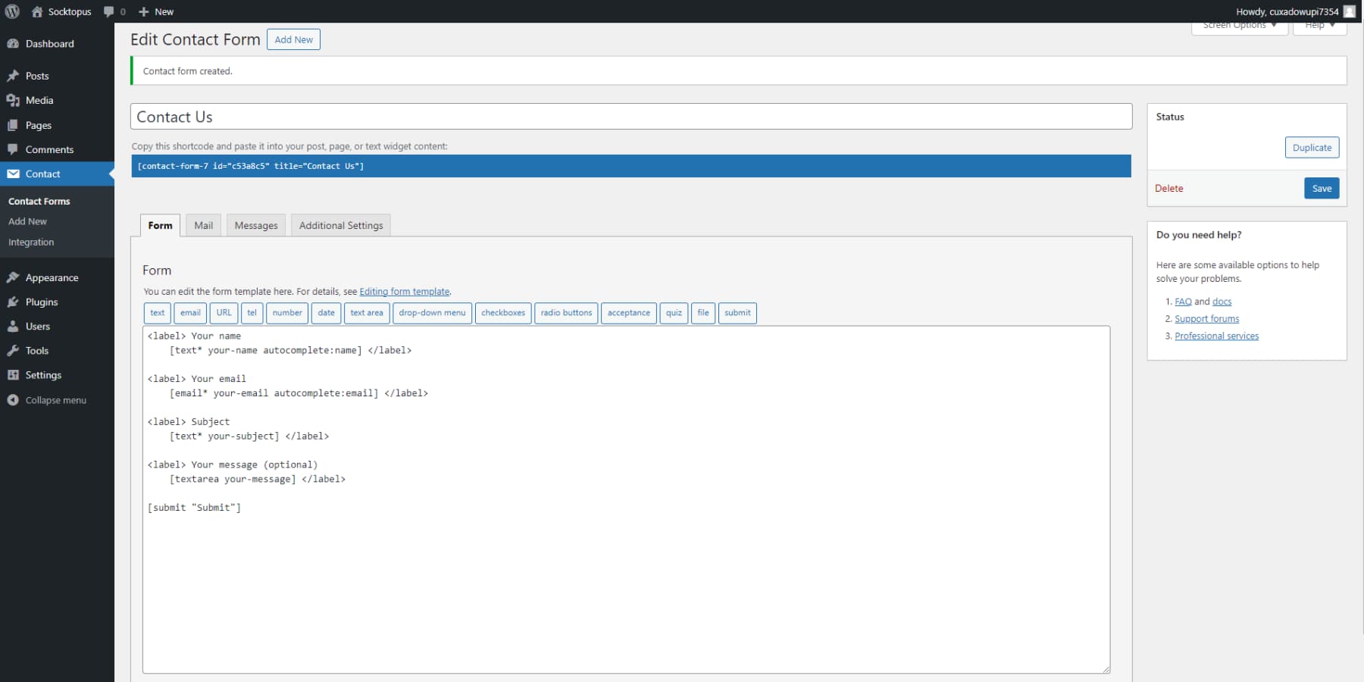This screenshot has width=1364, height=682.
Task: Switch to the Additional Settings tab
Action: tap(340, 225)
